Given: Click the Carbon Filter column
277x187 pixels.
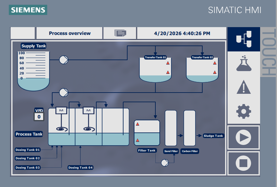Looking at the screenshot, I should (x=189, y=128).
